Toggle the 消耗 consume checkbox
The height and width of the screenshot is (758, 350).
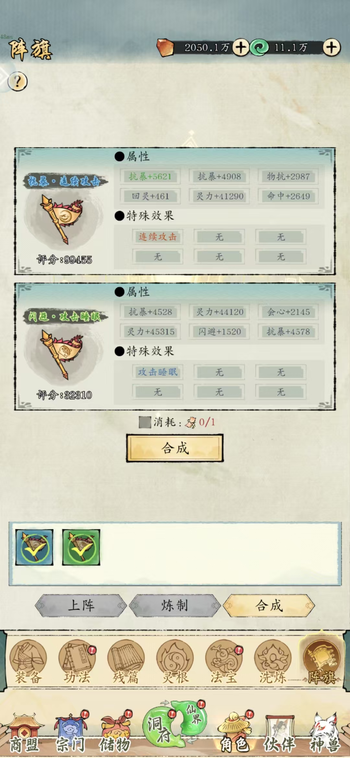click(145, 422)
